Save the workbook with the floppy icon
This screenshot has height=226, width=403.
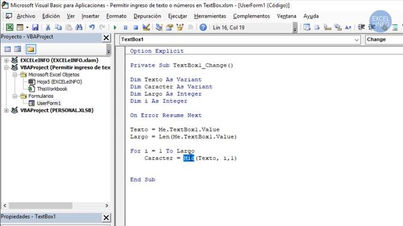point(35,27)
